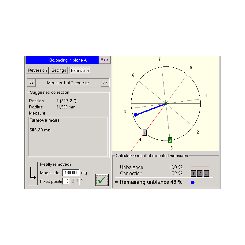
Task: Click the blue unbalance vector endpoint on polar plot
Action: point(136,115)
